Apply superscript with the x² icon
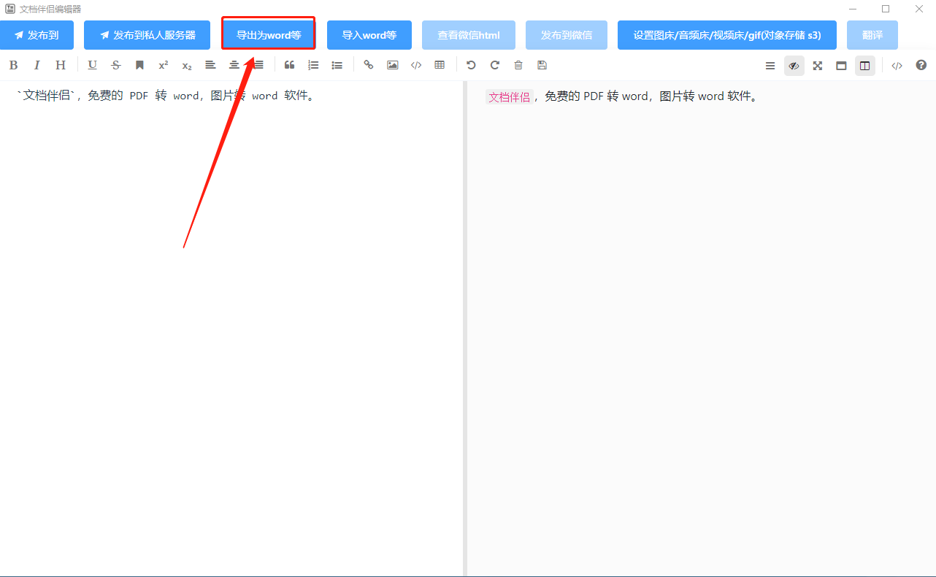This screenshot has height=577, width=936. (163, 65)
